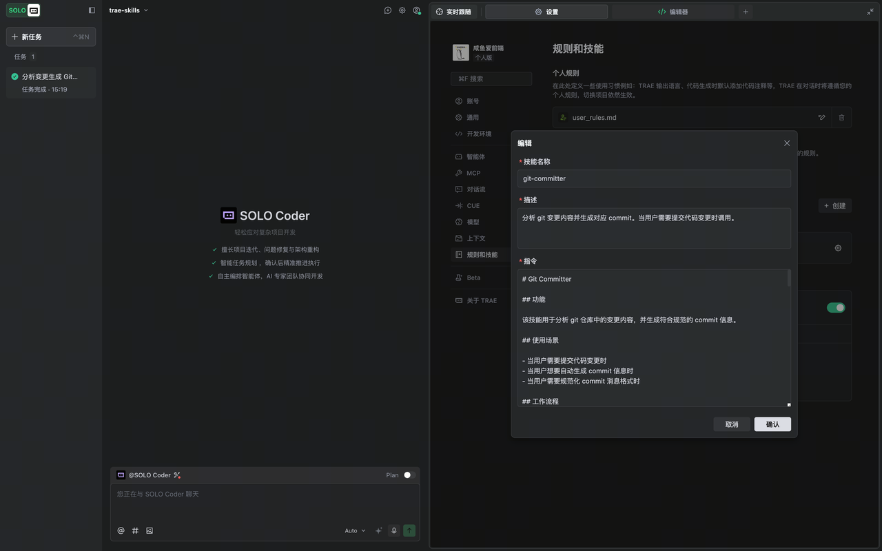Viewport: 882px width, 551px height.
Task: Open the Auto model selector dropdown
Action: click(x=354, y=530)
